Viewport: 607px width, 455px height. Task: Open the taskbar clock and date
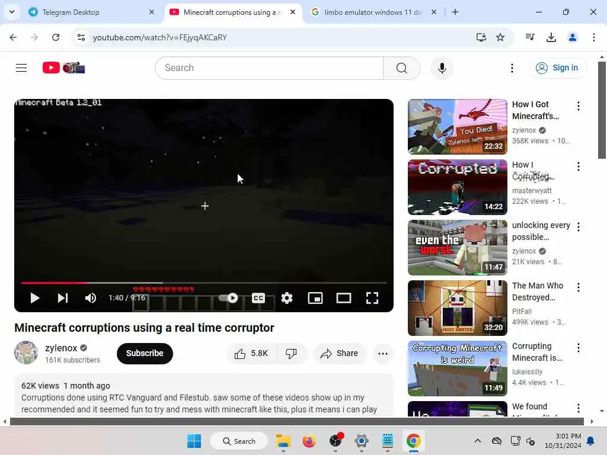[563, 441]
